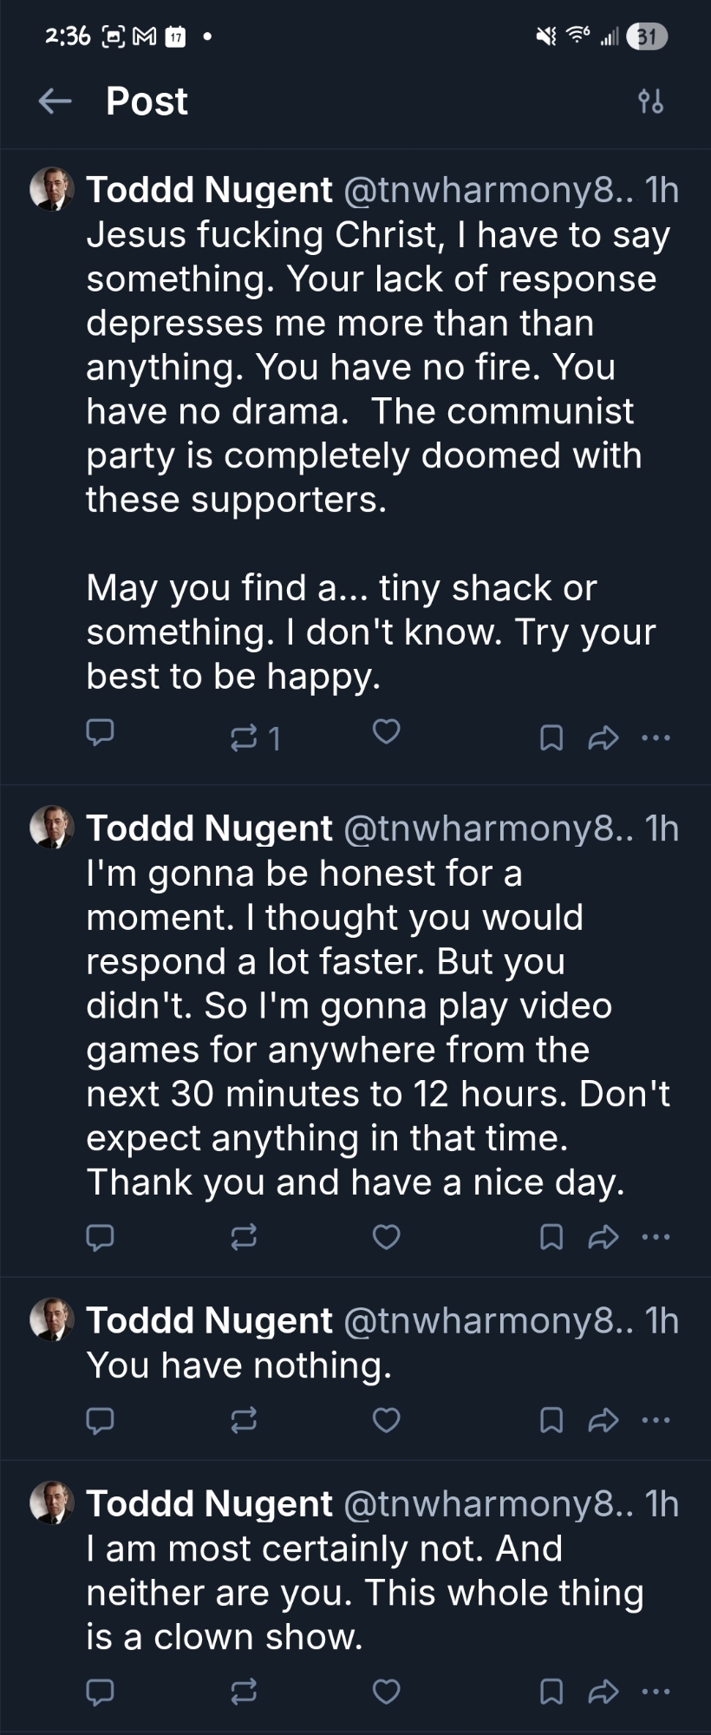Reply to the 'play video games' post
This screenshot has width=711, height=1735.
pyautogui.click(x=100, y=1237)
